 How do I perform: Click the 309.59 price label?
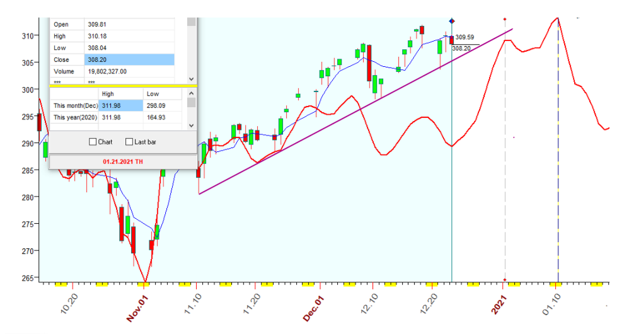464,37
